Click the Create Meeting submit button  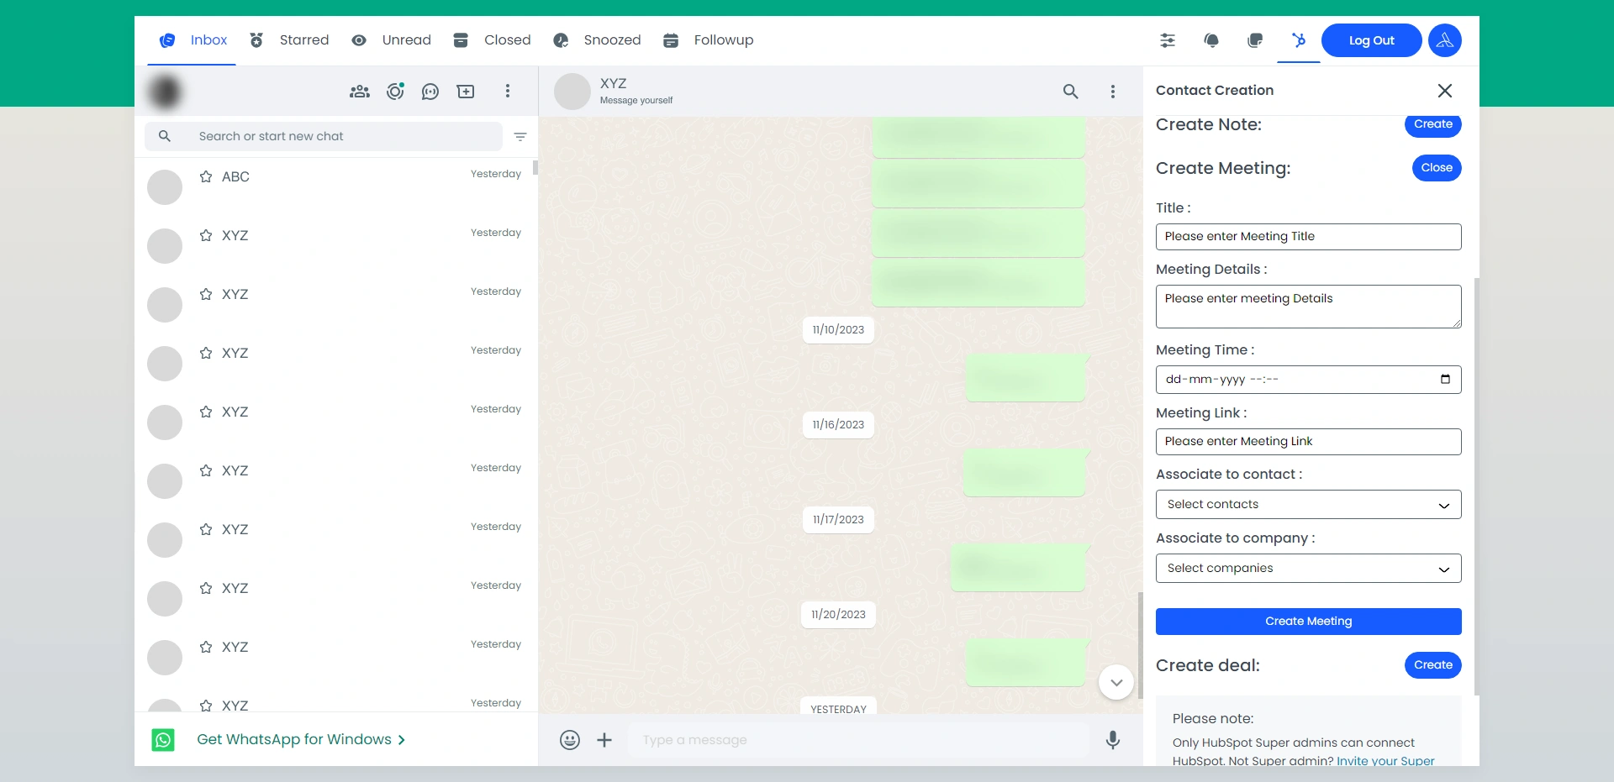[1308, 622]
